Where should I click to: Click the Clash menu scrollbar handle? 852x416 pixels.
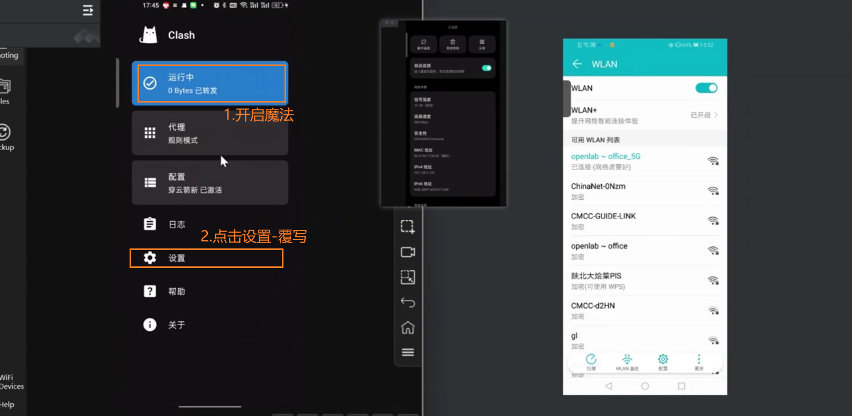click(117, 83)
